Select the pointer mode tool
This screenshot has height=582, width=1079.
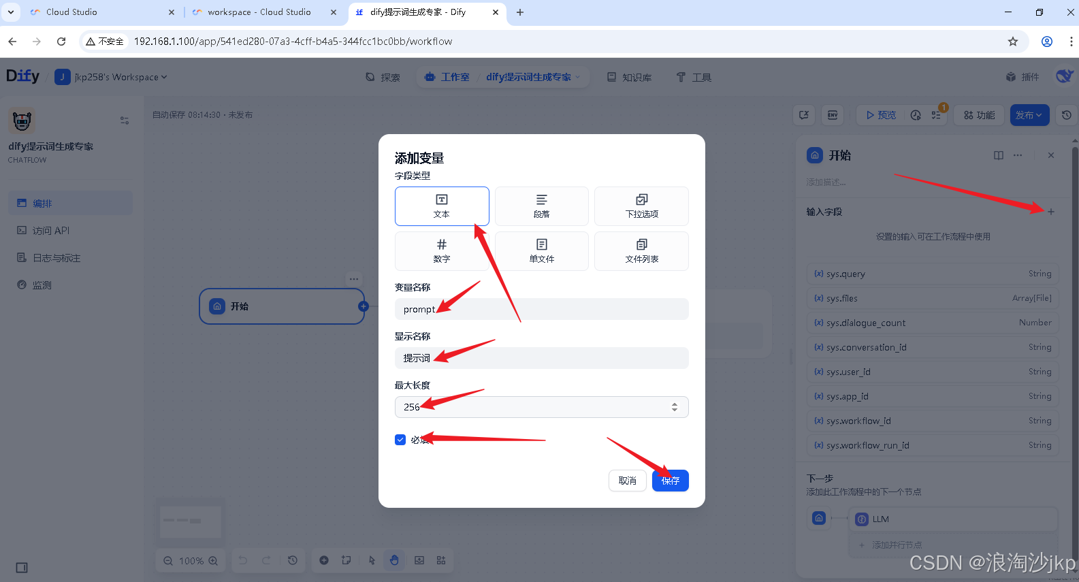tap(372, 560)
